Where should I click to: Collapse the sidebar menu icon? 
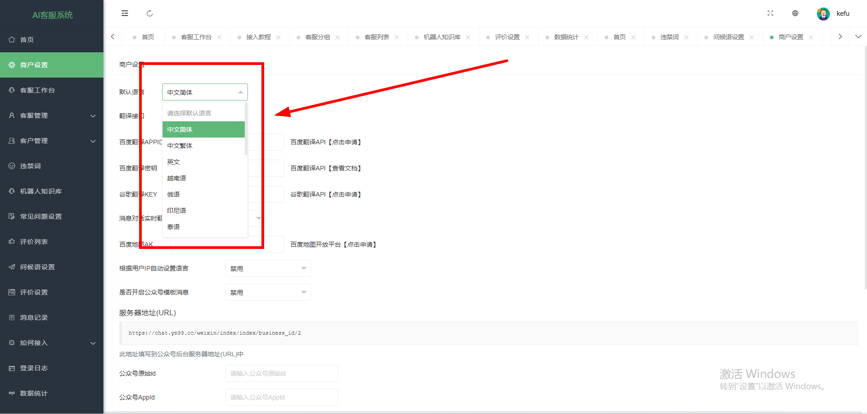(125, 14)
